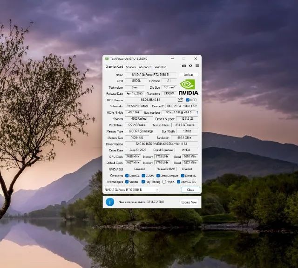The width and height of the screenshot is (298, 268).
Task: Click the blue info icon
Action: click(x=110, y=202)
